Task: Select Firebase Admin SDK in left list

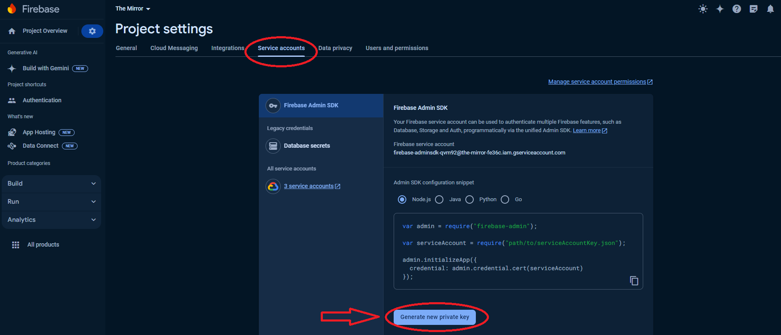Action: (321, 106)
